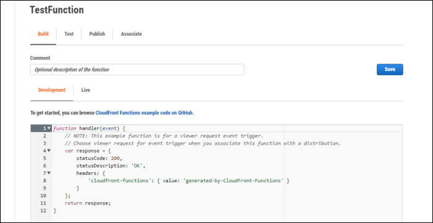
Task: Click the 'cloudfront-functions' header key string
Action: coord(119,180)
